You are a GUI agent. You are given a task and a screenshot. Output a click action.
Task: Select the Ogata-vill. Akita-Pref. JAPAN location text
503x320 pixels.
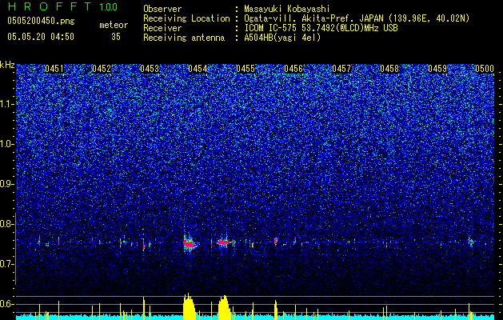coord(357,18)
